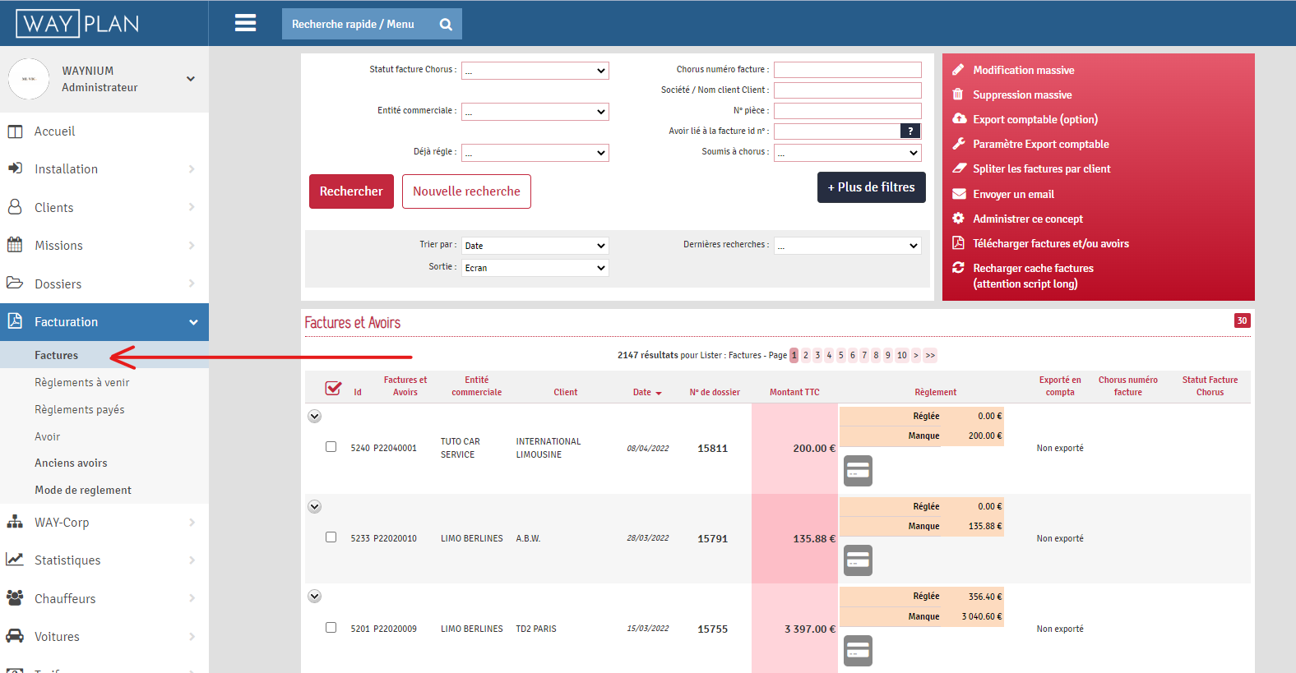Image resolution: width=1296 pixels, height=673 pixels.
Task: Open the Statut facture Chorus dropdown
Action: point(535,71)
